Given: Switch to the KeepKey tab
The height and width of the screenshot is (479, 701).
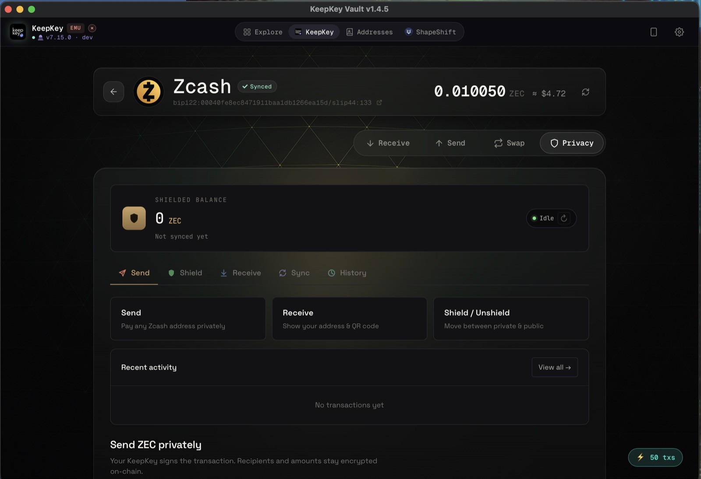Looking at the screenshot, I should click(x=314, y=32).
